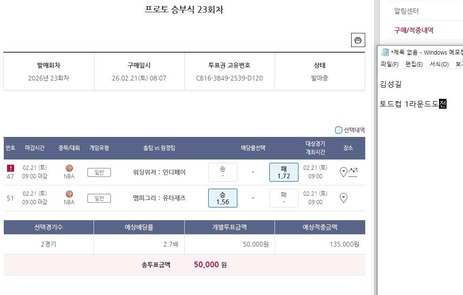This screenshot has width=463, height=295.
Task: Open the 서식(O) menu in Notepad
Action: click(439, 64)
